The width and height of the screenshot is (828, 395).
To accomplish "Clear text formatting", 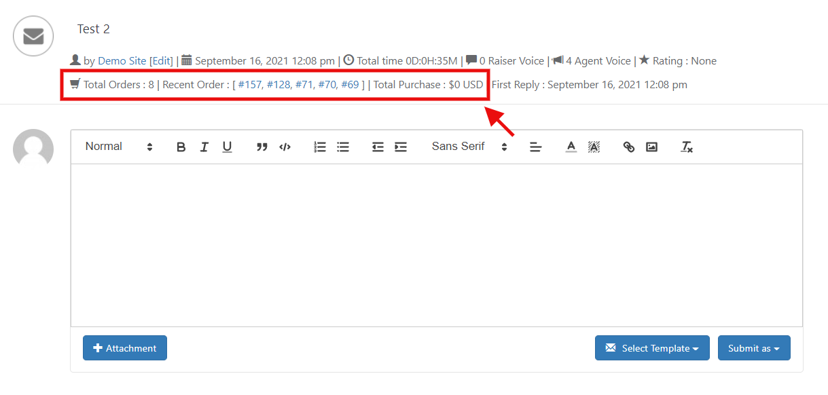I will [687, 147].
